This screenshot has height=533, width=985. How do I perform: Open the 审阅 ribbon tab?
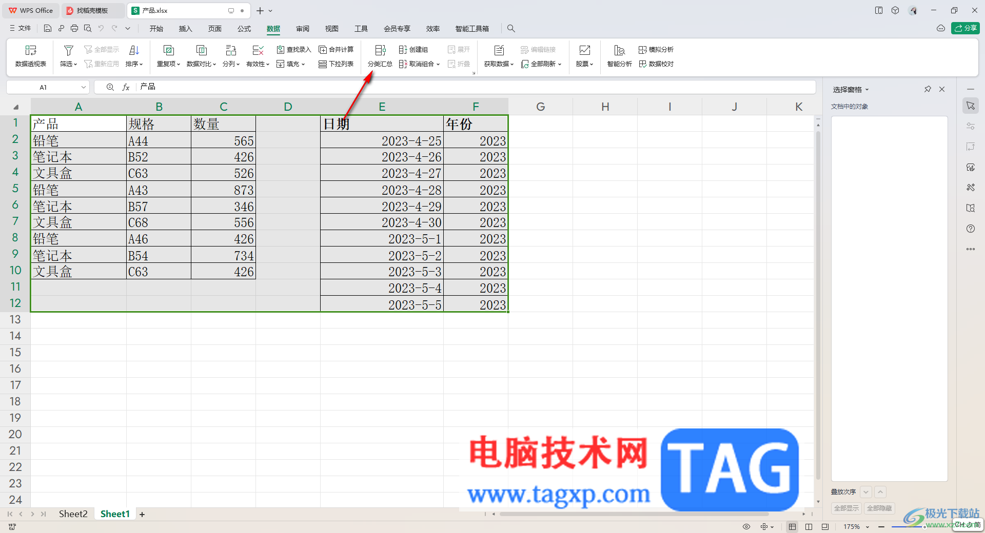click(303, 29)
